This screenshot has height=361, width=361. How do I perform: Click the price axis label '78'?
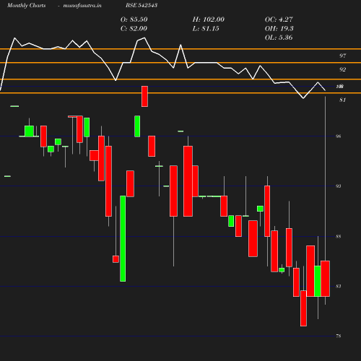point(338,336)
